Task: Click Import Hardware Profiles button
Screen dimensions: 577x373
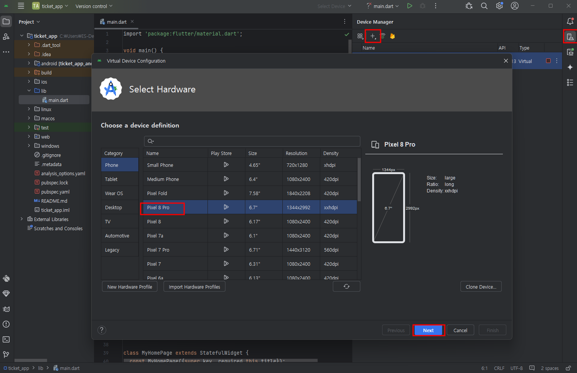Action: coord(194,287)
